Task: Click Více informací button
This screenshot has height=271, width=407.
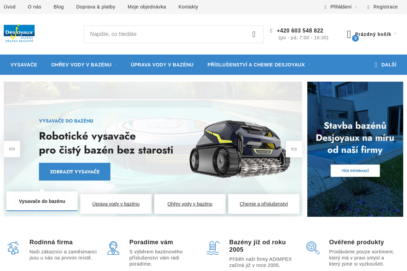Action: pos(355,171)
